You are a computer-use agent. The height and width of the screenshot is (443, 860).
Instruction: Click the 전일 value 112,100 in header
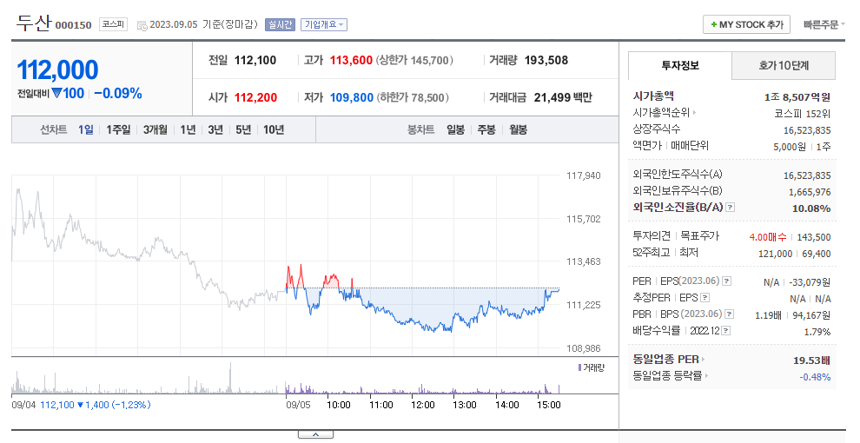[255, 60]
